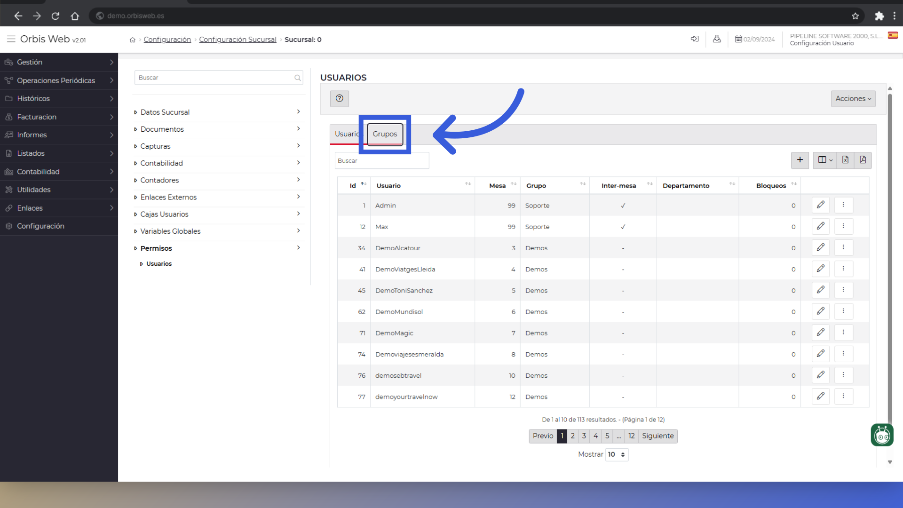Open Contabilidad in main sidebar
903x508 pixels.
tap(59, 172)
